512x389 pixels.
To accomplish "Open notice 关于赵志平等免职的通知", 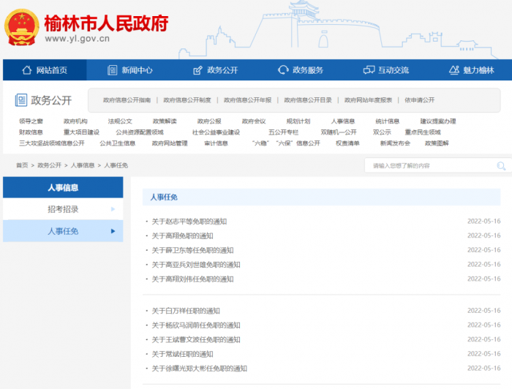I will [189, 221].
